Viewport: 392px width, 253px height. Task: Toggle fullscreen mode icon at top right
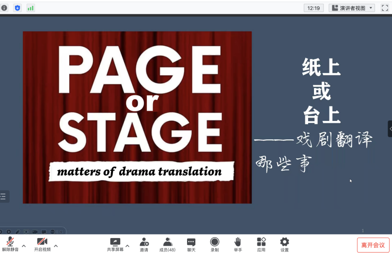385,8
